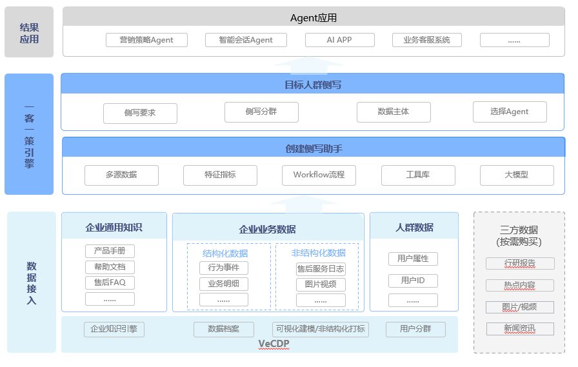The image size is (578, 367).
Task: Select the 行研报告 item
Action: (520, 263)
